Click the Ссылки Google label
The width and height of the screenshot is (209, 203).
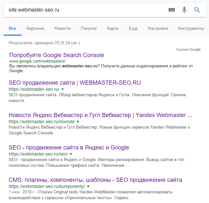pos(188,49)
